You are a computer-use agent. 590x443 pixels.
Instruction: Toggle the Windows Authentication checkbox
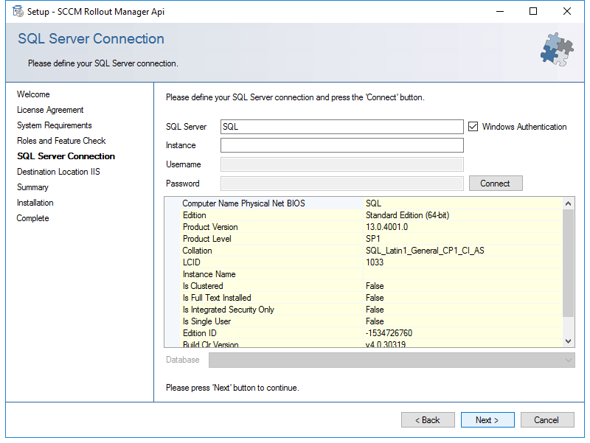pos(473,127)
